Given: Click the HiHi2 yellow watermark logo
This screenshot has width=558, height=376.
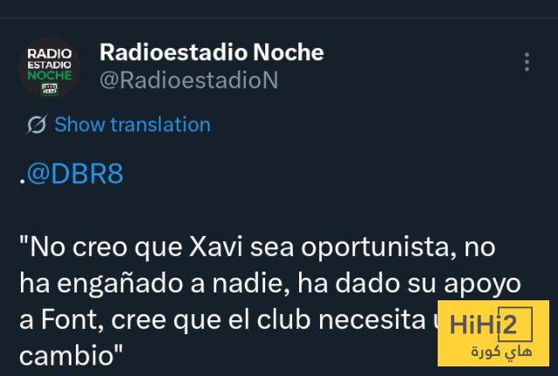Looking at the screenshot, I should pos(493,333).
